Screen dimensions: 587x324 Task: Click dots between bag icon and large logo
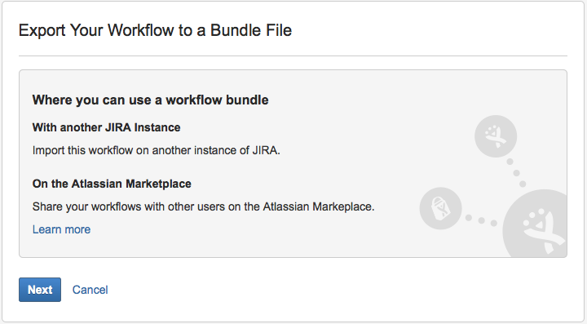(482, 220)
